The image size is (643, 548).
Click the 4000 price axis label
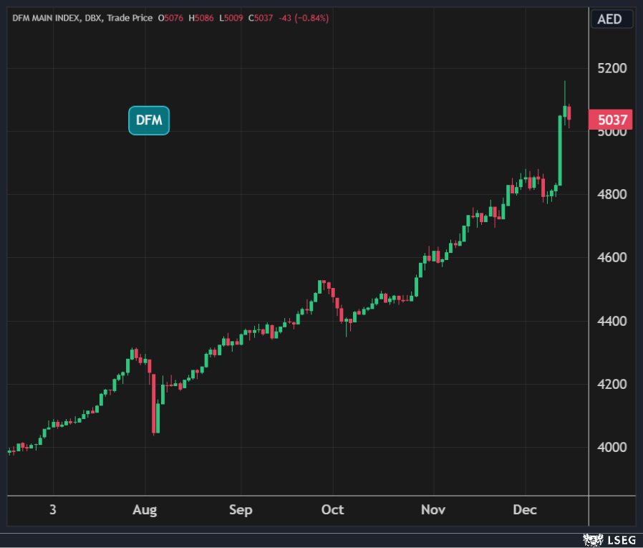click(612, 448)
